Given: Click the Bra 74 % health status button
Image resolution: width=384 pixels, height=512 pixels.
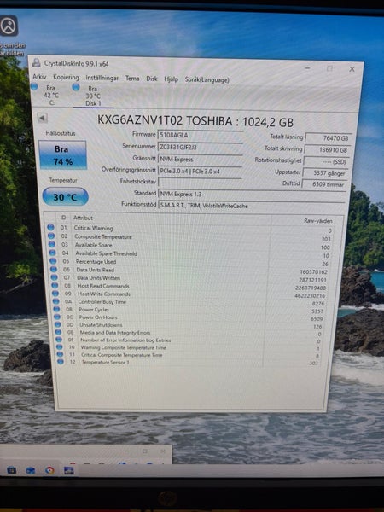Looking at the screenshot, I should point(62,155).
